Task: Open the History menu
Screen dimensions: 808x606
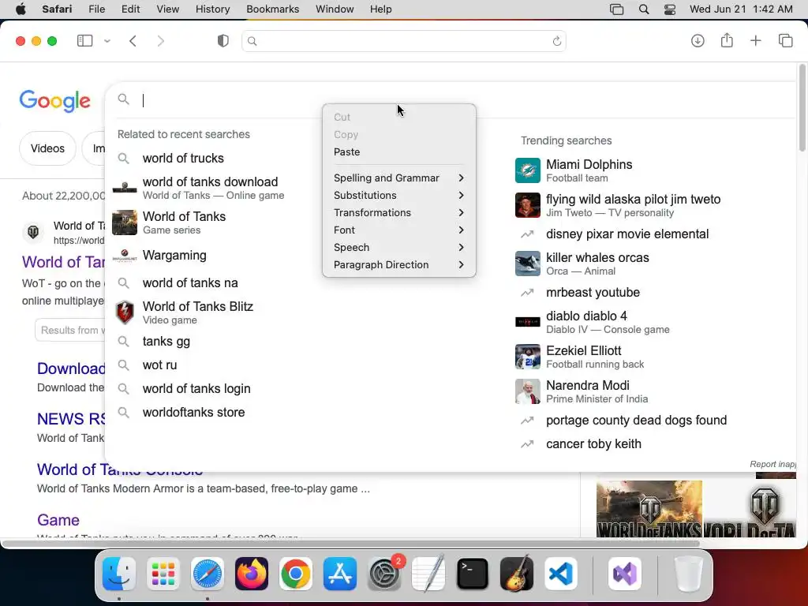Action: pos(212,9)
